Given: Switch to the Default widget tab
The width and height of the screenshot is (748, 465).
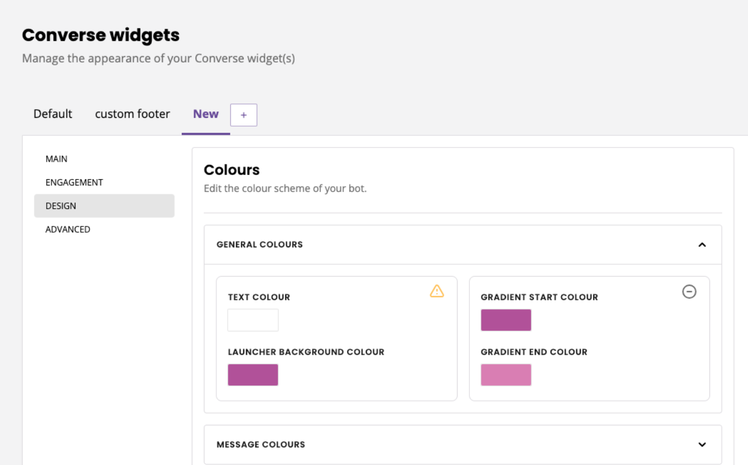Looking at the screenshot, I should pos(53,114).
